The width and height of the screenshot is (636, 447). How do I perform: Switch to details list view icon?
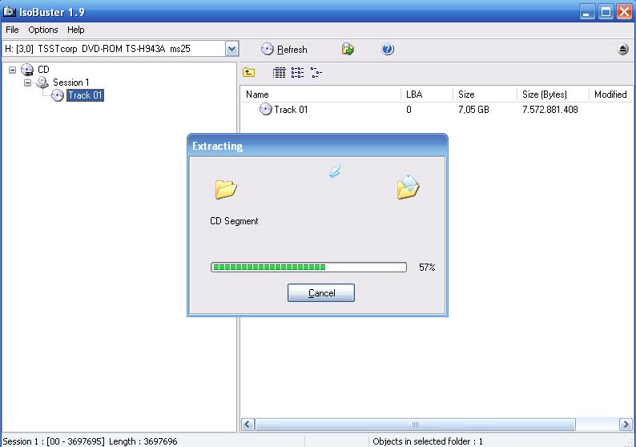click(279, 73)
